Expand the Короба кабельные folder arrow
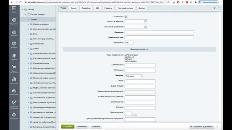Image resolution: width=232 pixels, height=130 pixels. [x=28, y=64]
